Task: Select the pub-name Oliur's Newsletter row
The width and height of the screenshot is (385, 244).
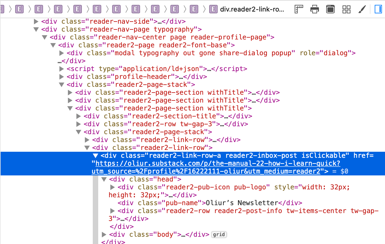Action: pos(210,203)
